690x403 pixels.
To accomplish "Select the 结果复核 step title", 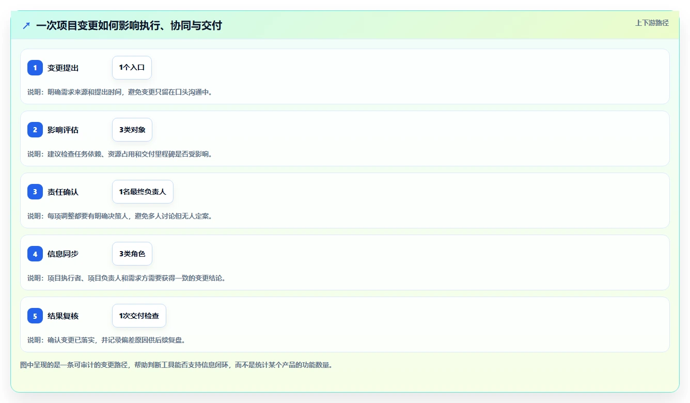I will 63,316.
